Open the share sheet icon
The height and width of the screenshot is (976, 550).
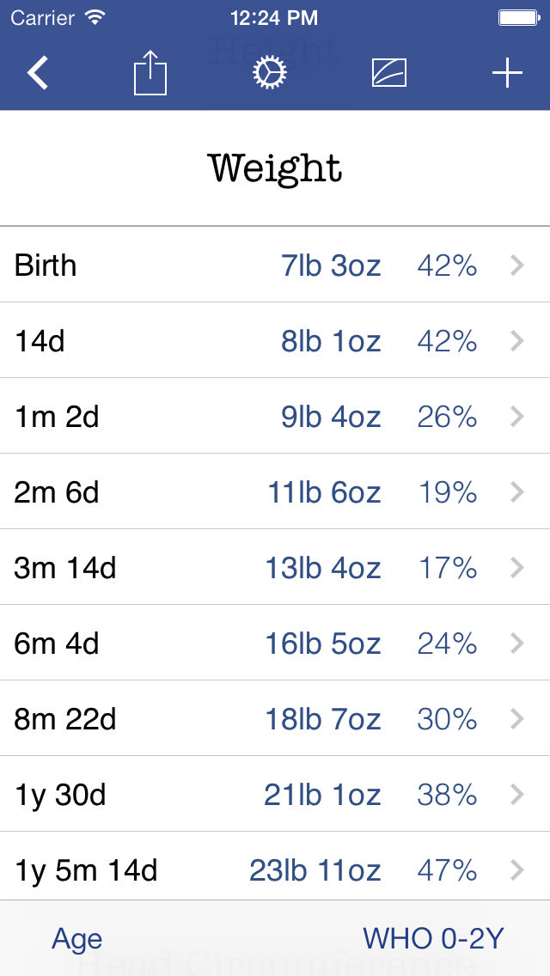click(150, 73)
